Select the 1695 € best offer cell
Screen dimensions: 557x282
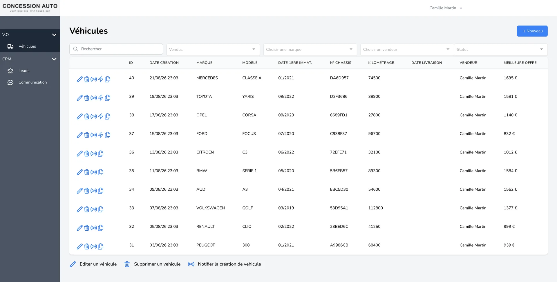[x=510, y=78]
